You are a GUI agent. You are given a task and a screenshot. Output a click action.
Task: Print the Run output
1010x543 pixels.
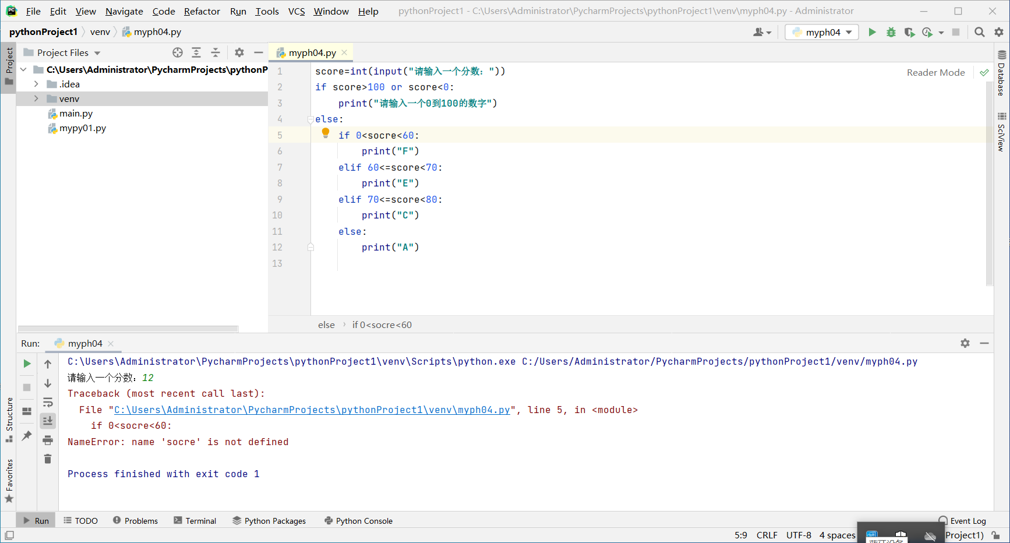point(48,440)
